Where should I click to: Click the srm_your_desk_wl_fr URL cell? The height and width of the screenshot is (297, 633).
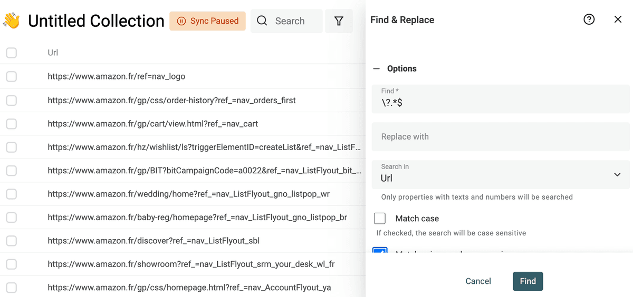click(x=191, y=264)
